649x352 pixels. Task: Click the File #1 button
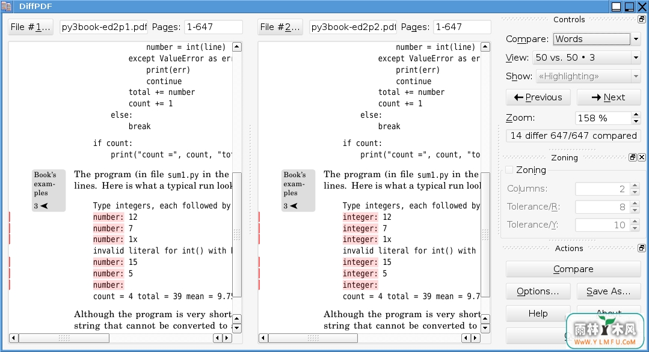(x=31, y=27)
